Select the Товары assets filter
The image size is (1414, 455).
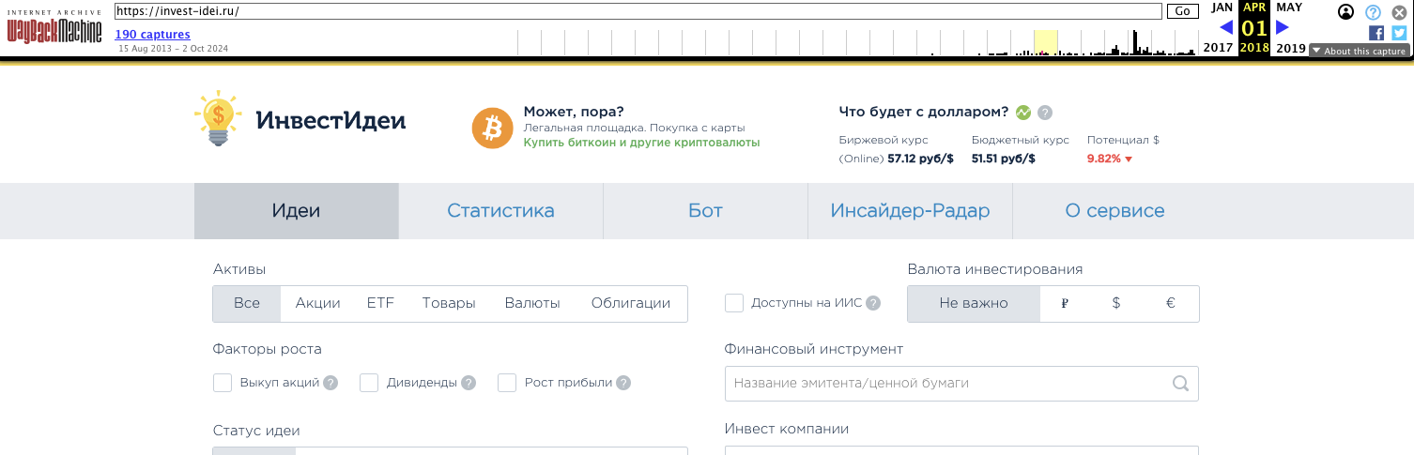coord(449,303)
